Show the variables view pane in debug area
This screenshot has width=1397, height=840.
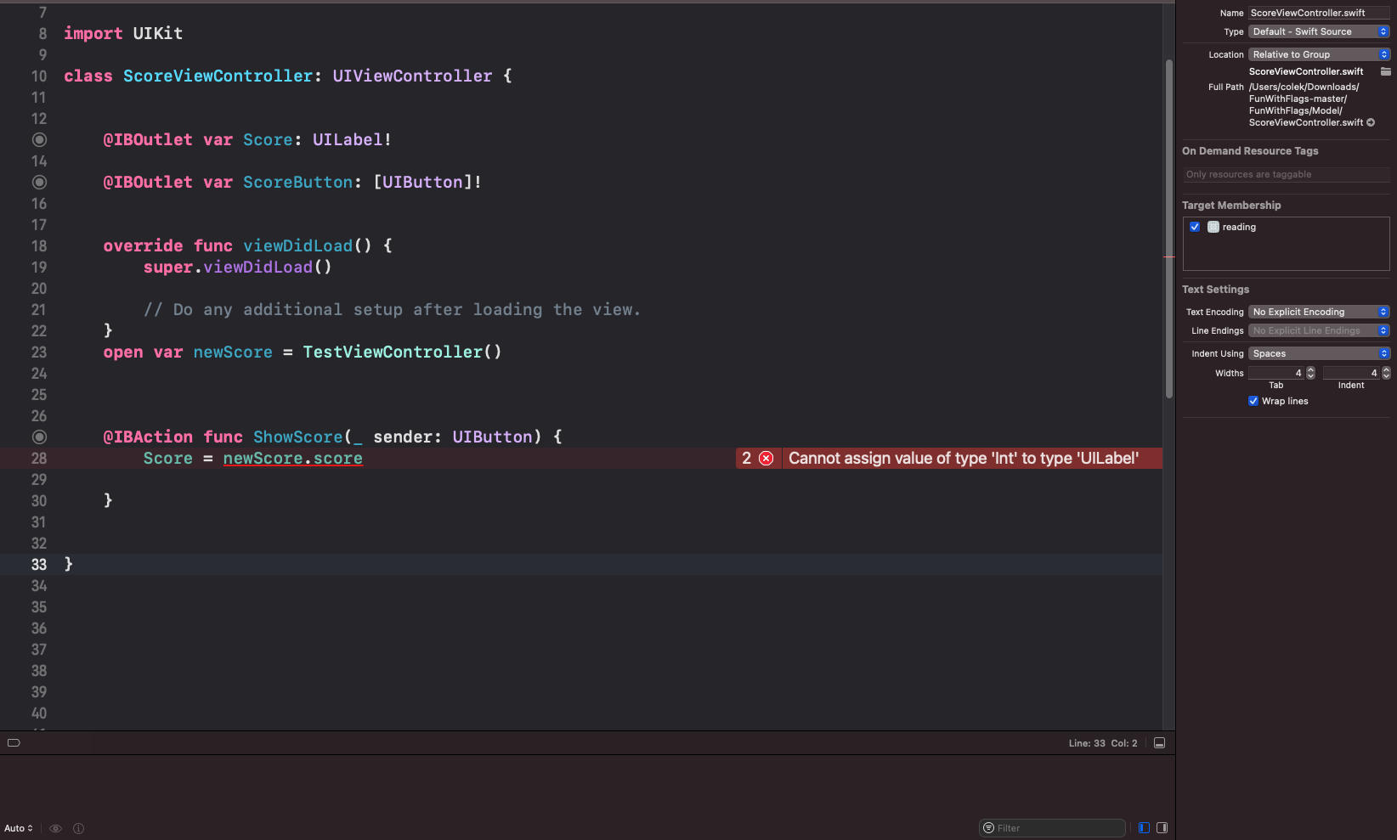[x=1144, y=828]
